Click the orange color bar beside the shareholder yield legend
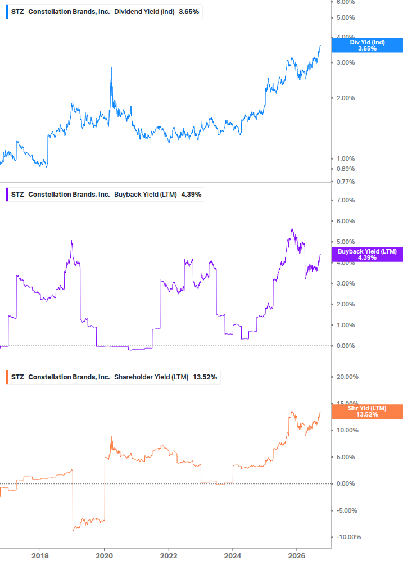Screen dimensions: 403x565 tap(7, 377)
